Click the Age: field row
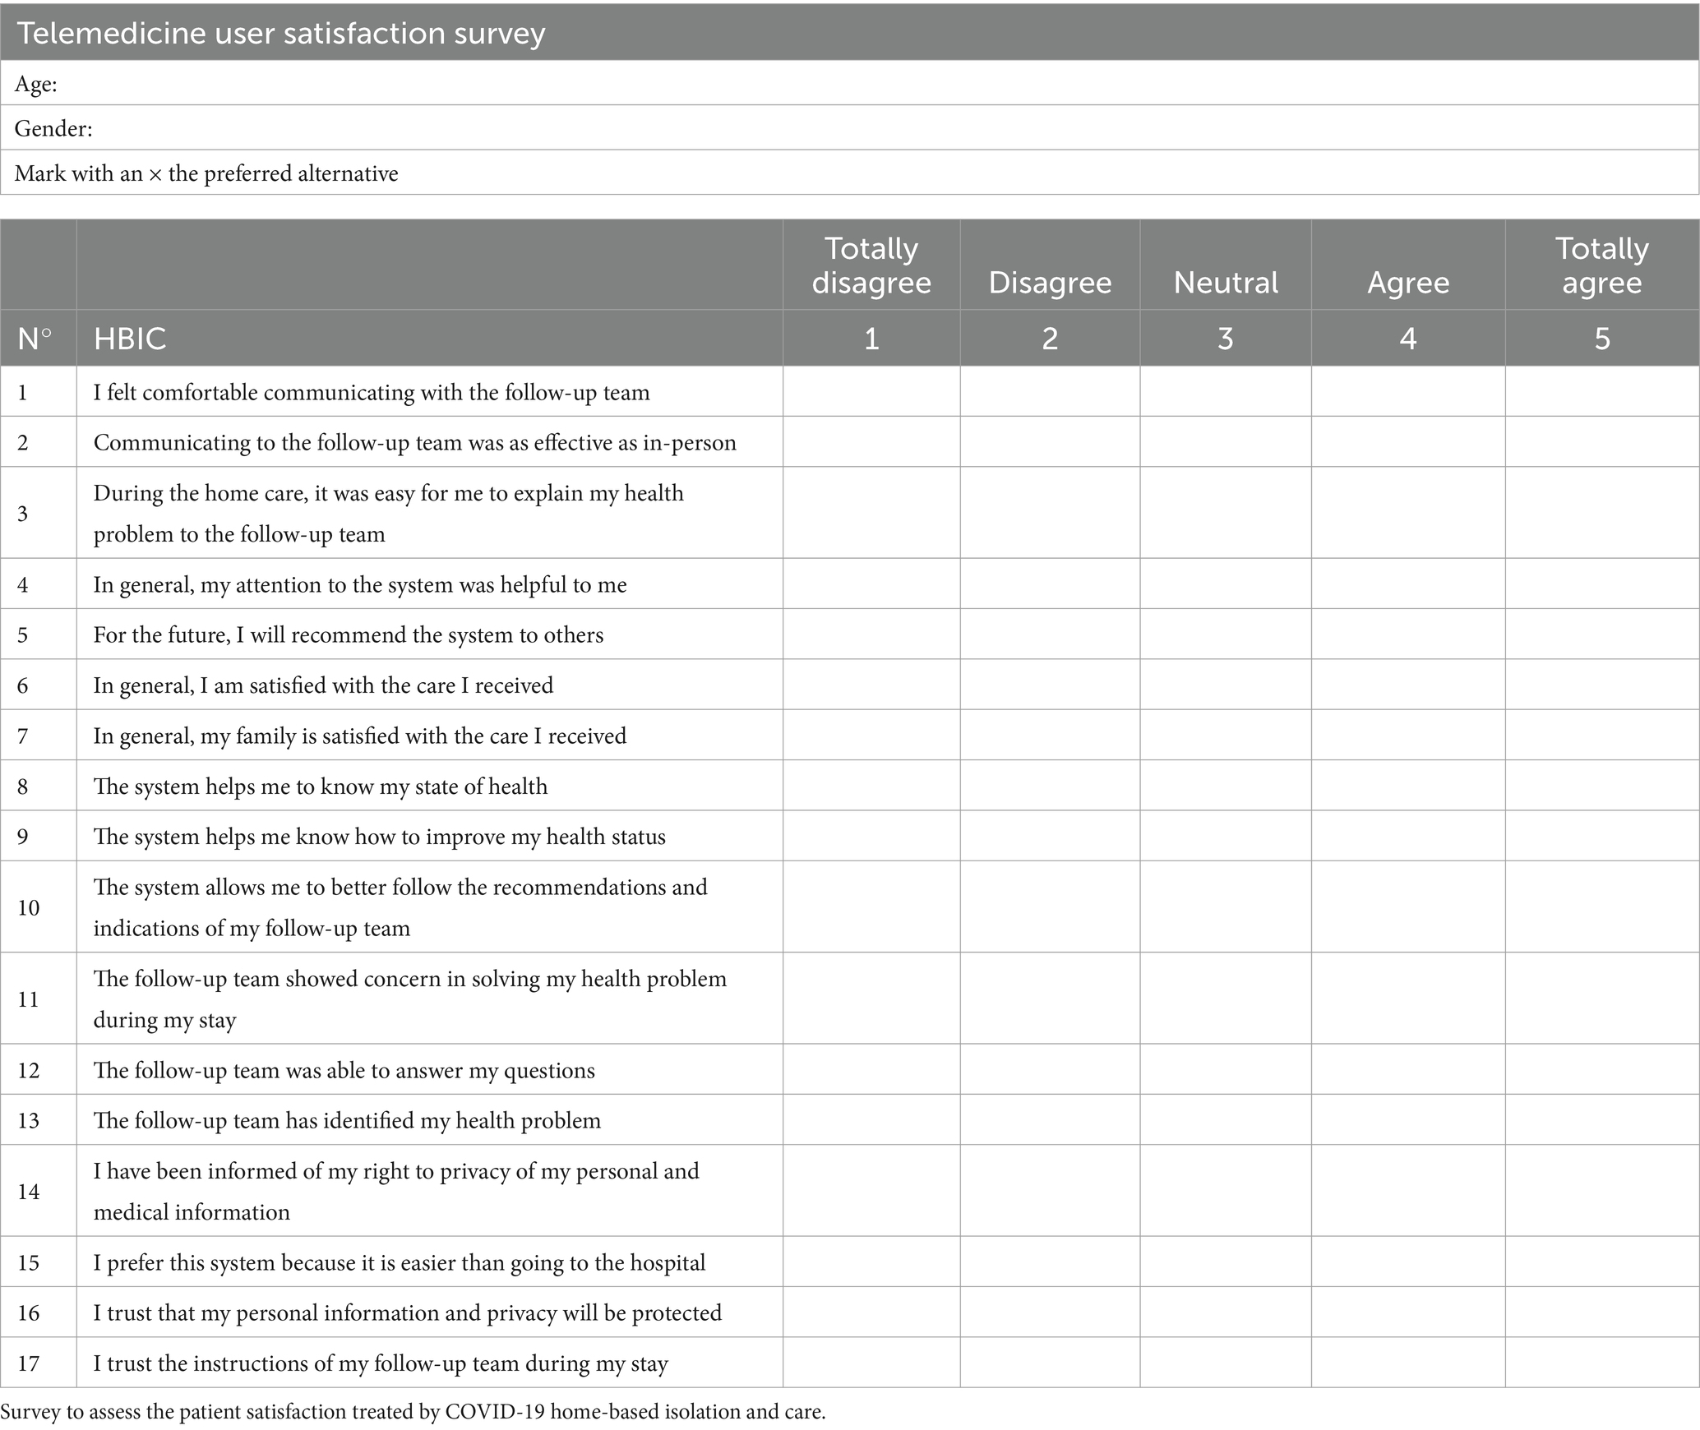The image size is (1700, 1430). click(x=849, y=82)
